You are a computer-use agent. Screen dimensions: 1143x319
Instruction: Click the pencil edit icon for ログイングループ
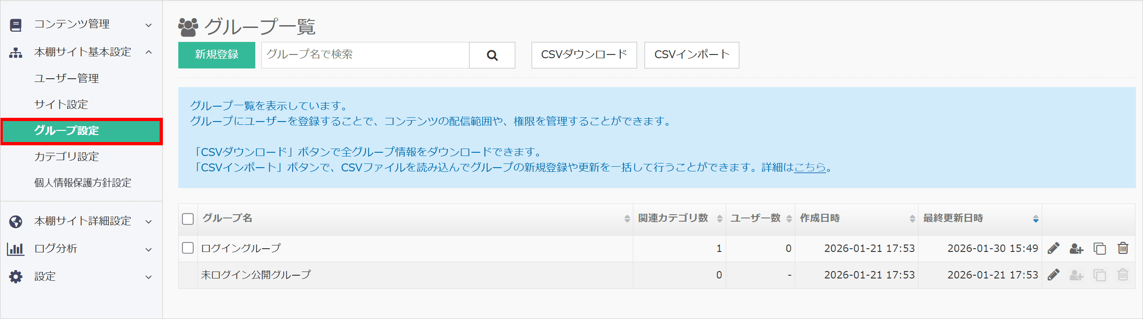1053,248
